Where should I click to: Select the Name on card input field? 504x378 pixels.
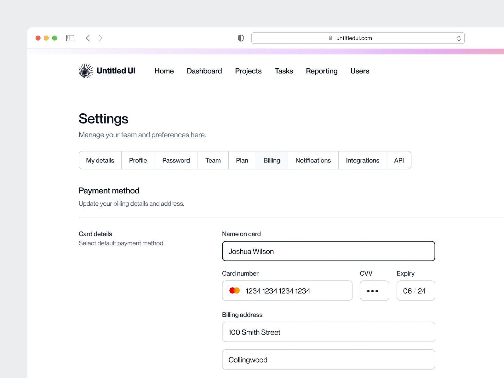328,251
